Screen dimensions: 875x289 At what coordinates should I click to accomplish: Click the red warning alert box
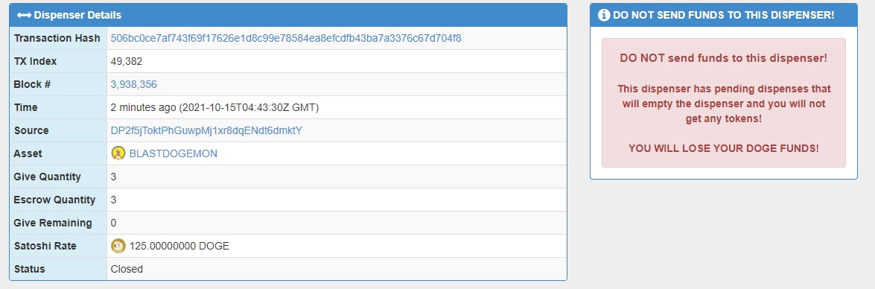[x=724, y=103]
